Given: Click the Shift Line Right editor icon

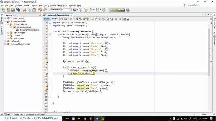Looking at the screenshot, I should click(x=112, y=19).
